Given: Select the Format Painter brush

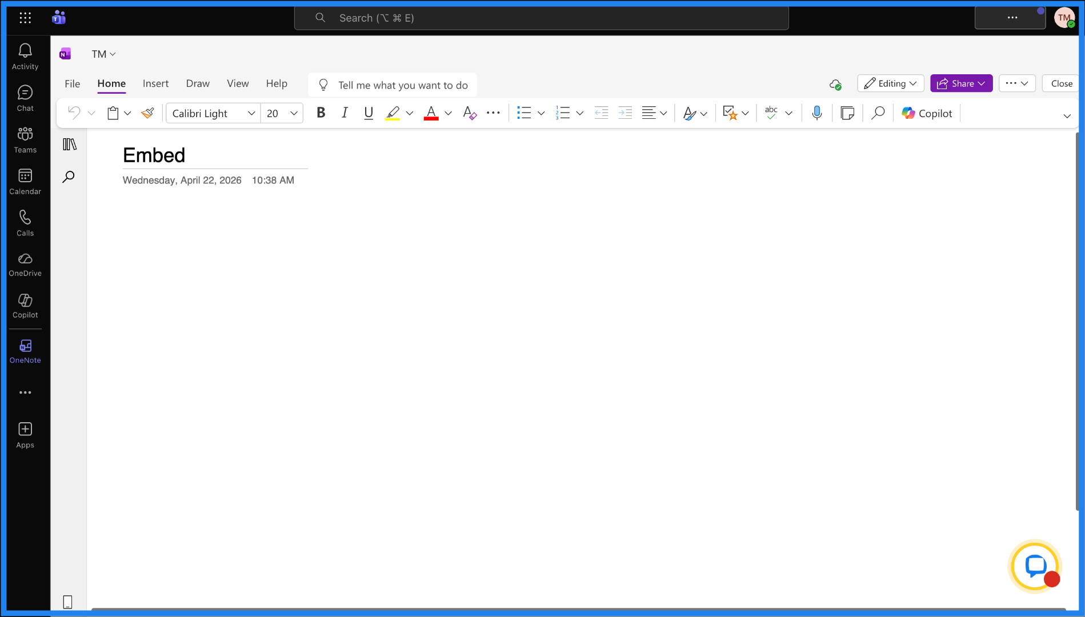Looking at the screenshot, I should coord(147,113).
